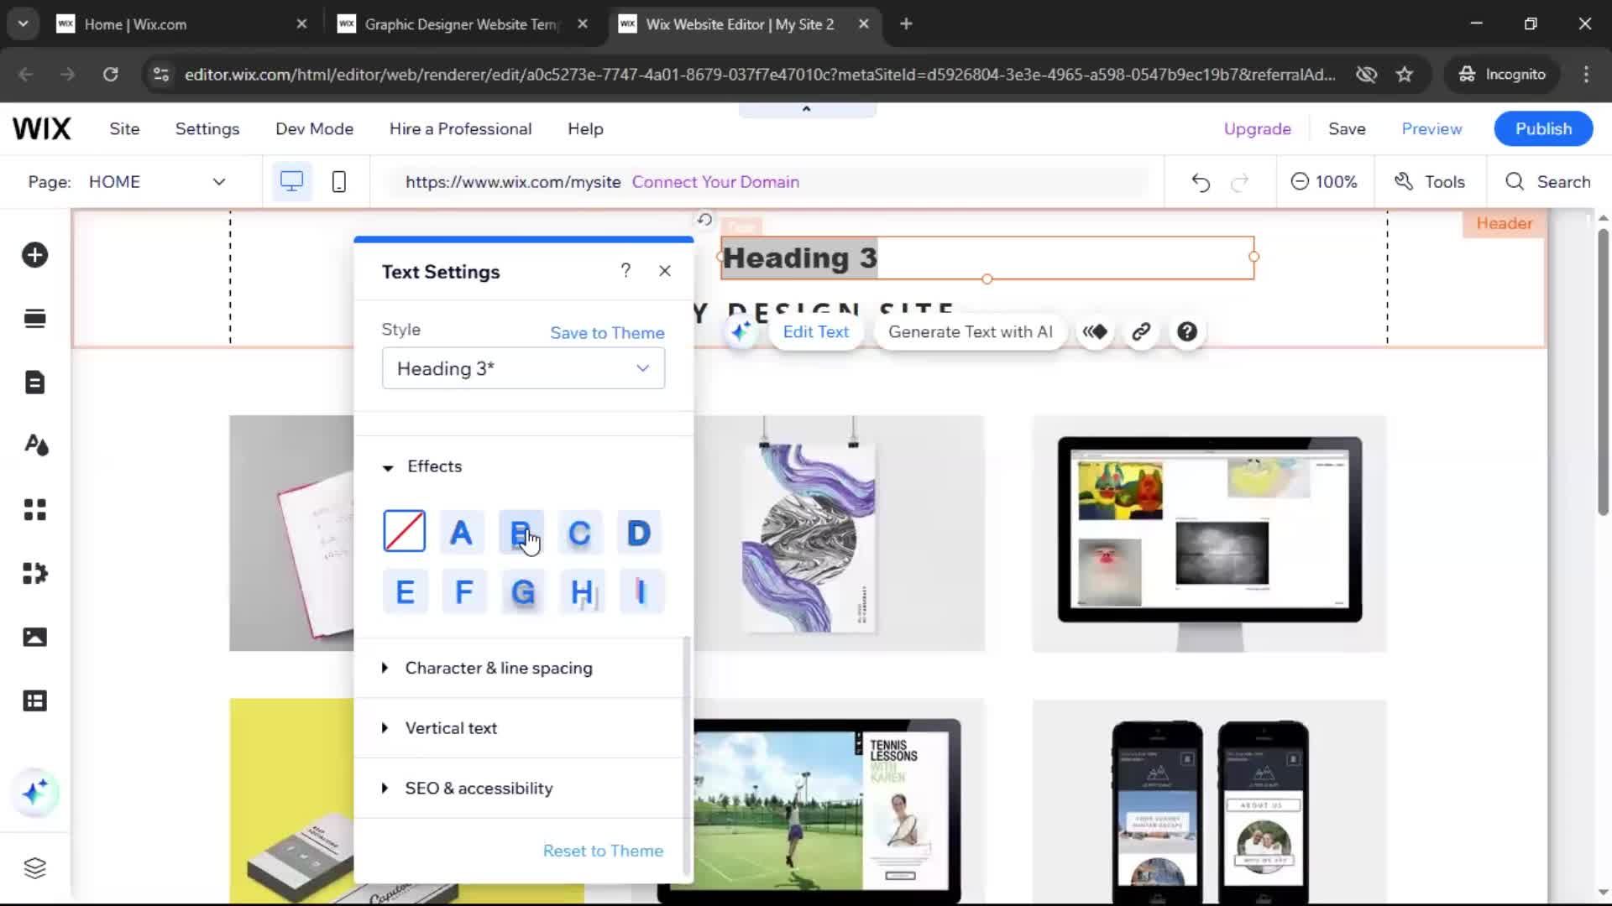Open the AI assistant sparkle sidebar icon
The width and height of the screenshot is (1612, 906).
pos(35,793)
